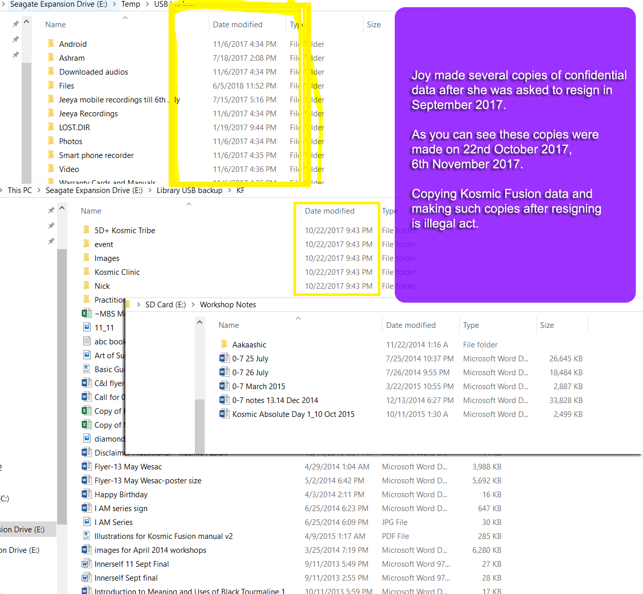The width and height of the screenshot is (643, 594).
Task: Open the Ashram folder icon
Action: (51, 58)
